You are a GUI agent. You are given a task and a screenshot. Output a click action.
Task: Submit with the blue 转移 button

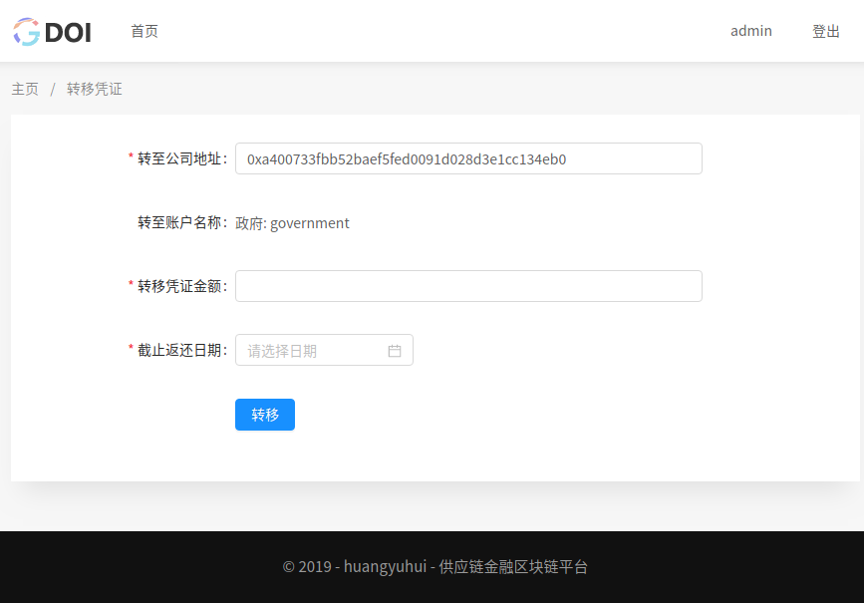(265, 415)
